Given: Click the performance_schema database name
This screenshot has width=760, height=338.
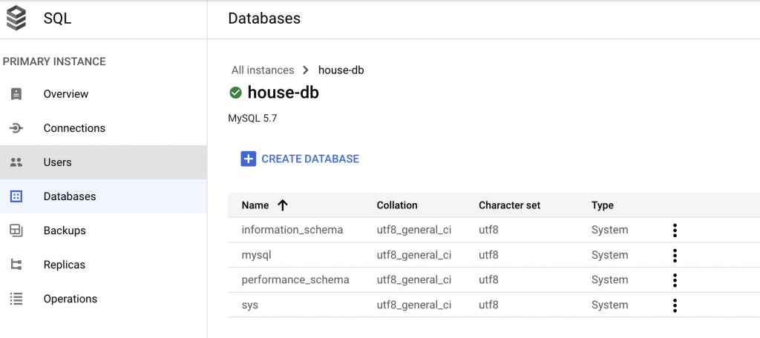Looking at the screenshot, I should [295, 280].
